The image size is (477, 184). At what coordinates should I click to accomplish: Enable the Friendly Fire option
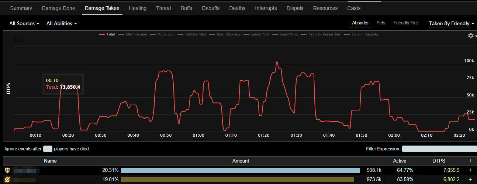coord(405,23)
